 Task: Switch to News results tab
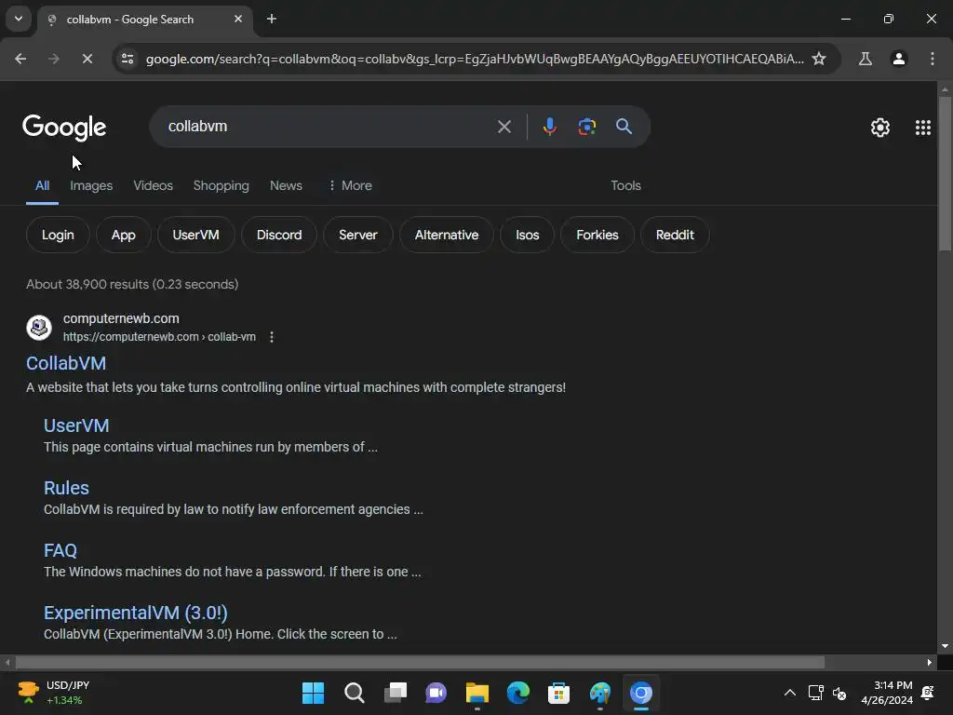286,185
